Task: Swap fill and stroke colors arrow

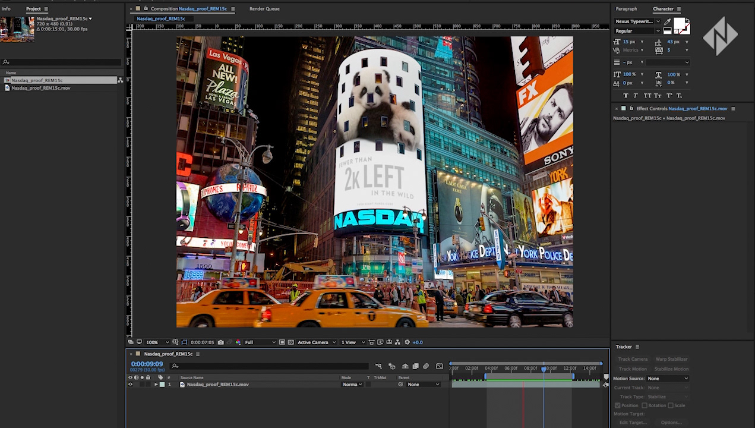Action: click(x=687, y=21)
